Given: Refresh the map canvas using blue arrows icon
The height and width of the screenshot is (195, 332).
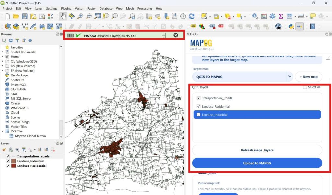Looking at the screenshot, I should pyautogui.click(x=192, y=16).
